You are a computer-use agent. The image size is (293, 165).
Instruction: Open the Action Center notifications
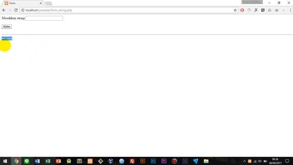coord(287,161)
